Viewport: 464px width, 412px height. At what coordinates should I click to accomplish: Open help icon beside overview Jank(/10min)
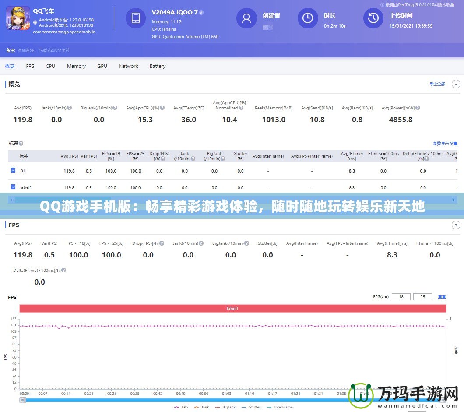pyautogui.click(x=70, y=108)
